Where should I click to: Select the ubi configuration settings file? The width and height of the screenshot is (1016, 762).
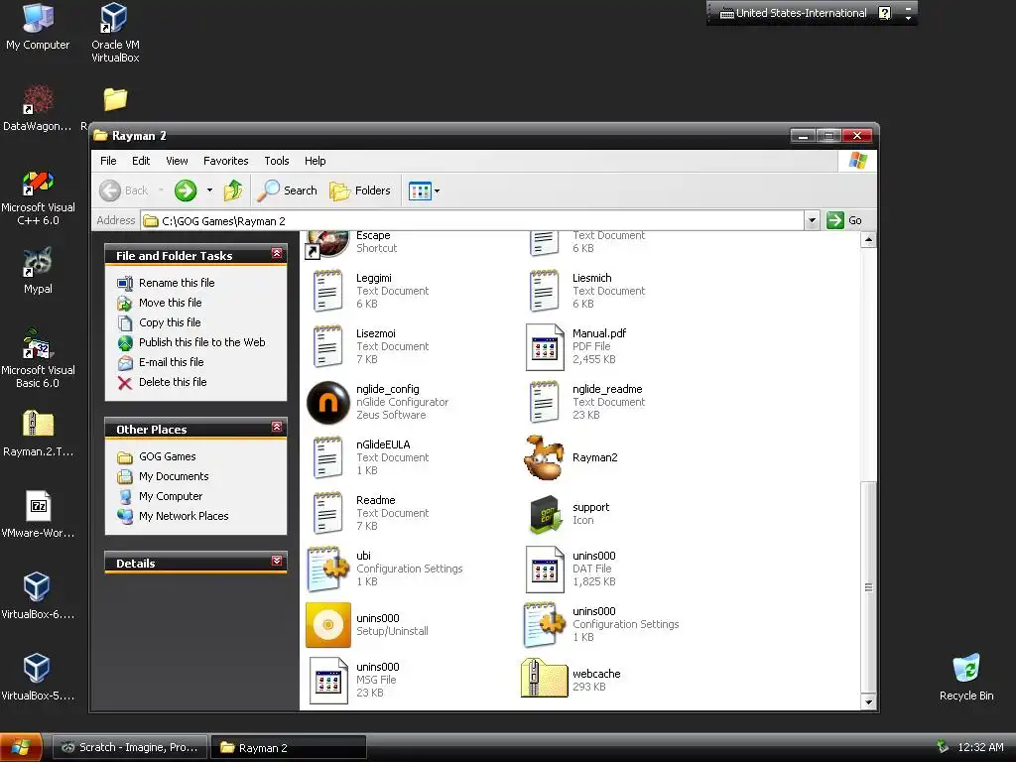click(327, 570)
